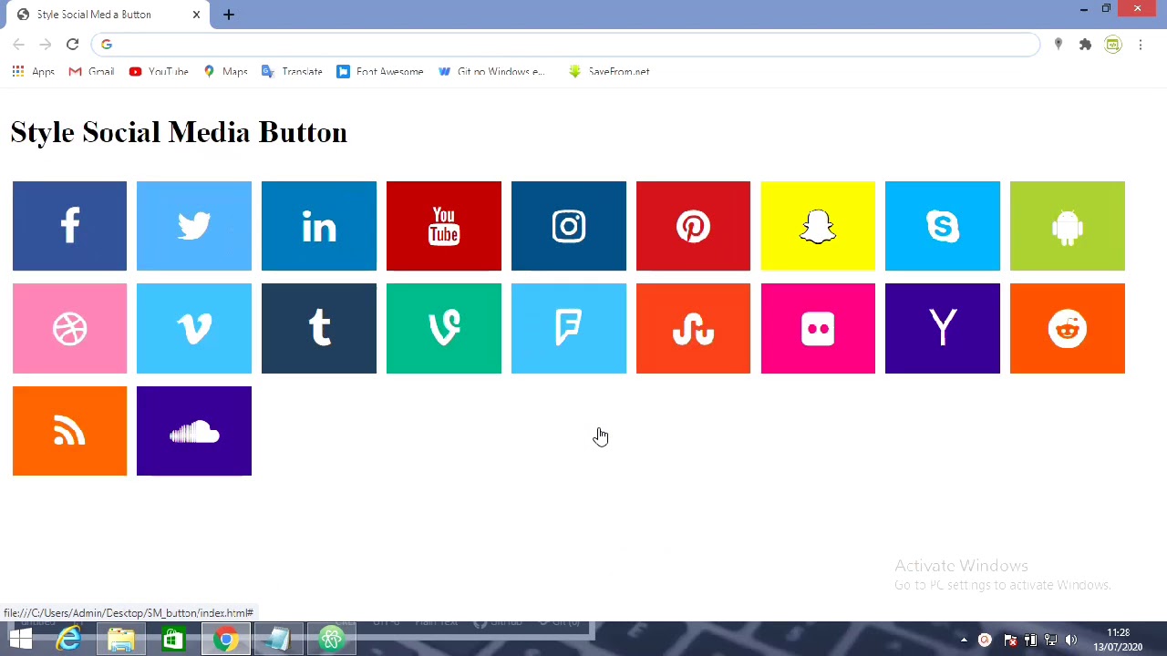1167x656 pixels.
Task: Select the yellow Snapchat ghost button
Action: 818,226
